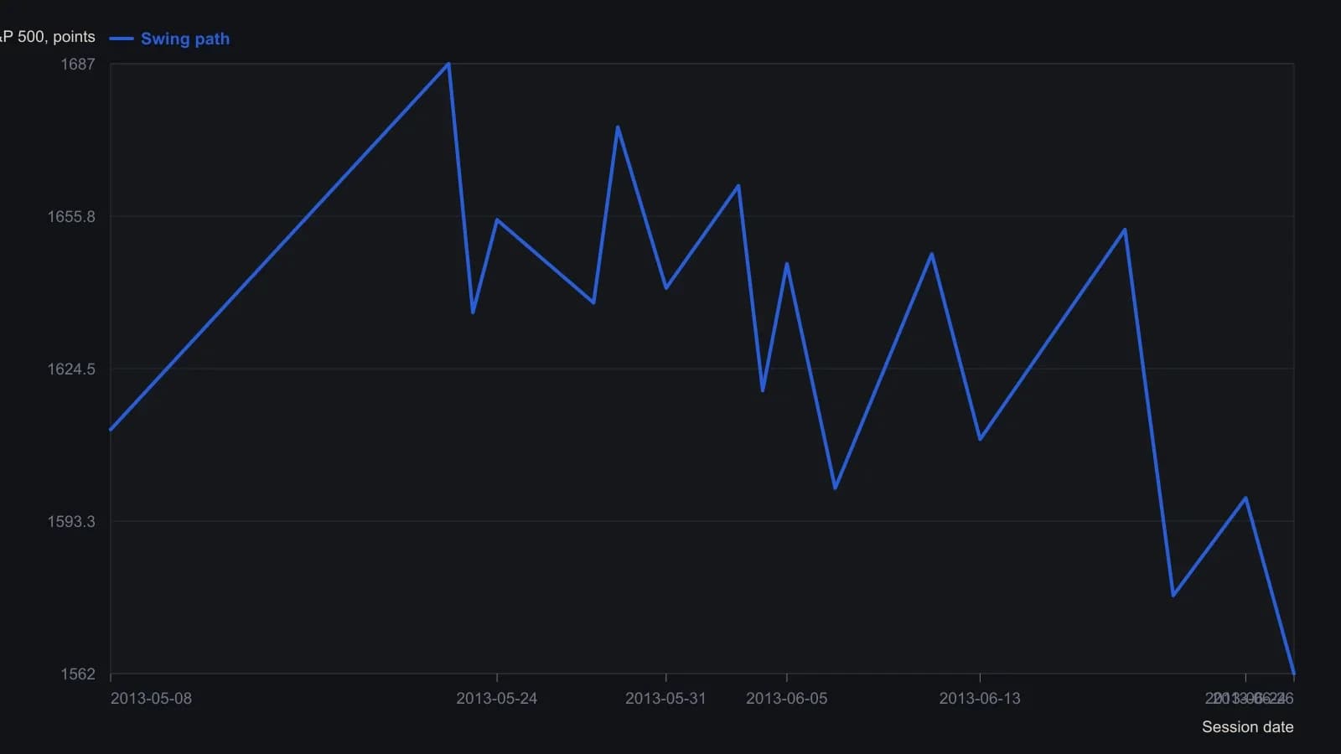The image size is (1341, 754).
Task: Select the 1624.5 y-axis label
Action: tap(71, 369)
